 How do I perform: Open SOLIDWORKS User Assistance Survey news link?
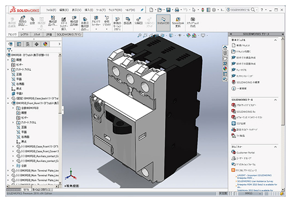pos(255,181)
